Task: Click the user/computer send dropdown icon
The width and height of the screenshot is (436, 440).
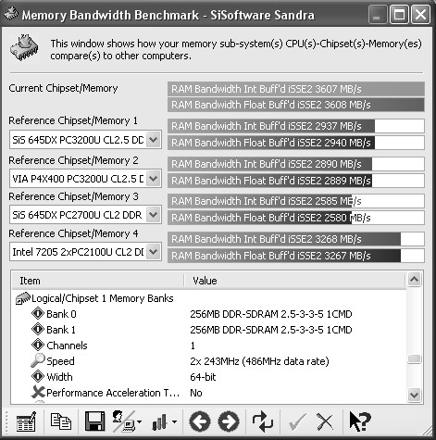Action: [x=127, y=421]
